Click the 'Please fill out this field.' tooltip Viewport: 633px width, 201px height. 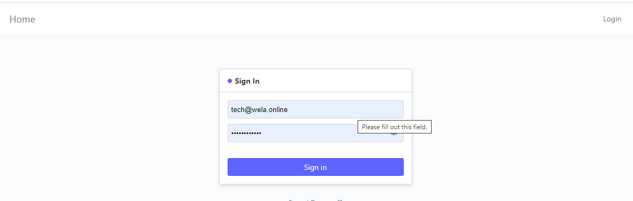pos(395,126)
